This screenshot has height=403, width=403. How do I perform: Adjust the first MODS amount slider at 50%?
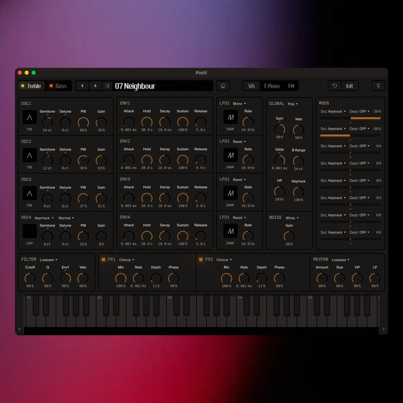coord(350,118)
